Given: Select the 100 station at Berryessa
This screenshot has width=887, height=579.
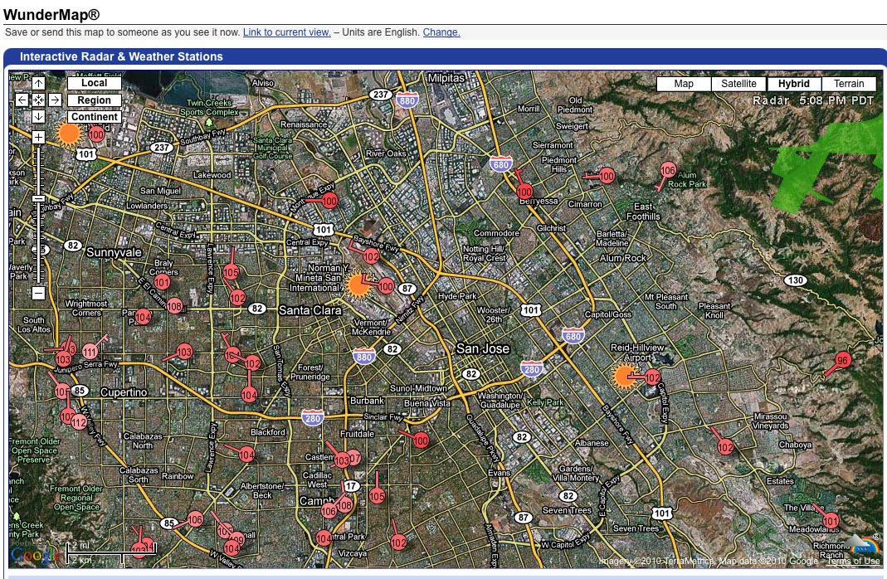Looking at the screenshot, I should pyautogui.click(x=524, y=191).
